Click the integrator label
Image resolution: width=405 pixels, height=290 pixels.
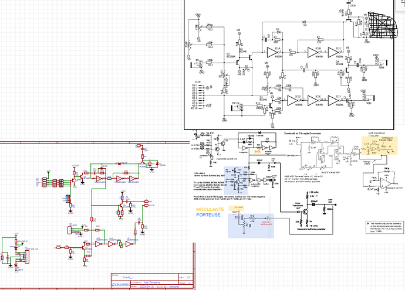(244, 152)
